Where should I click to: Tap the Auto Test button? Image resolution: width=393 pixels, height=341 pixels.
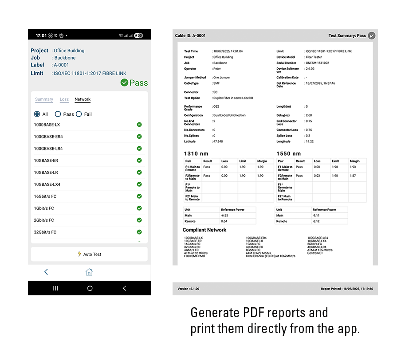89,254
